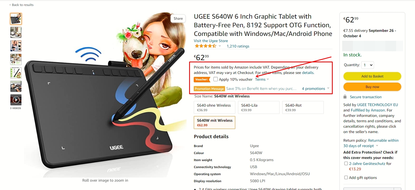Choose the S640 ohne Wireless size option

pos(215,107)
